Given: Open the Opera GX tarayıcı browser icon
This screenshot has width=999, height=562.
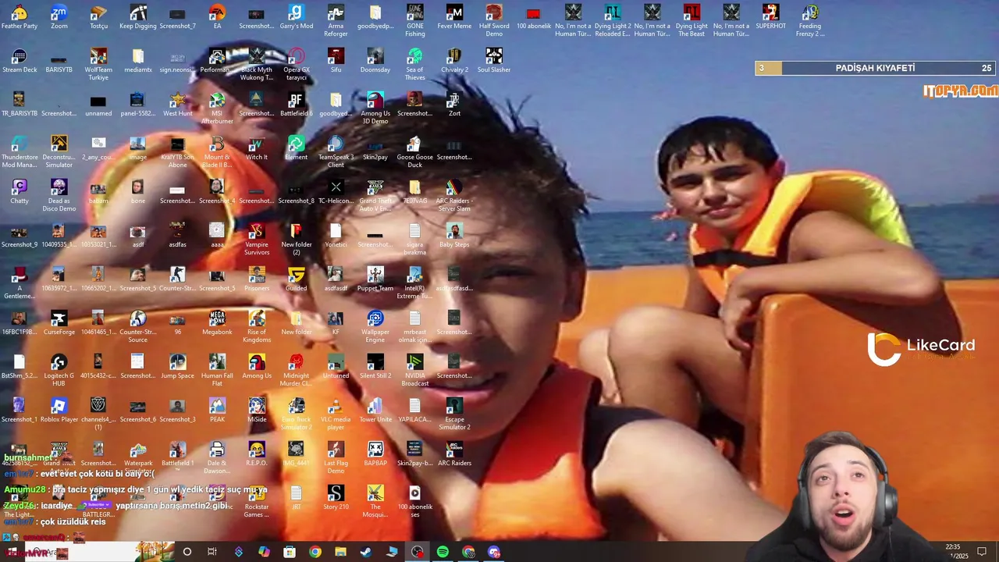Looking at the screenshot, I should click(296, 57).
